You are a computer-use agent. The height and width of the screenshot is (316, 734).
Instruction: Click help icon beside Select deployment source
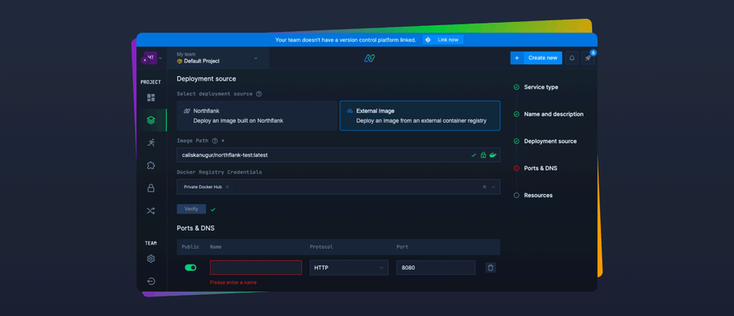click(x=259, y=94)
